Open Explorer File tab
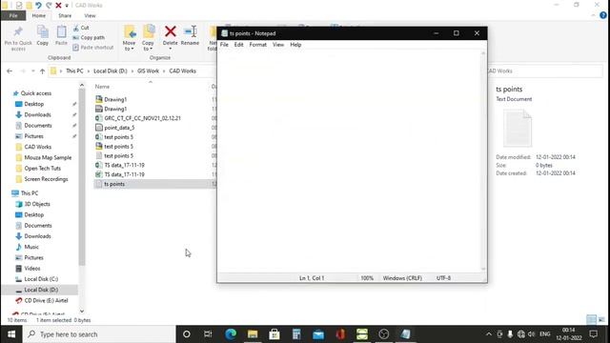 [13, 15]
